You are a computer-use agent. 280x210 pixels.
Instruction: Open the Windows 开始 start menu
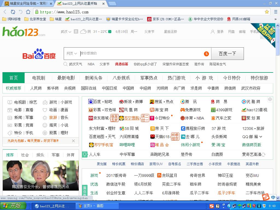point(13,206)
